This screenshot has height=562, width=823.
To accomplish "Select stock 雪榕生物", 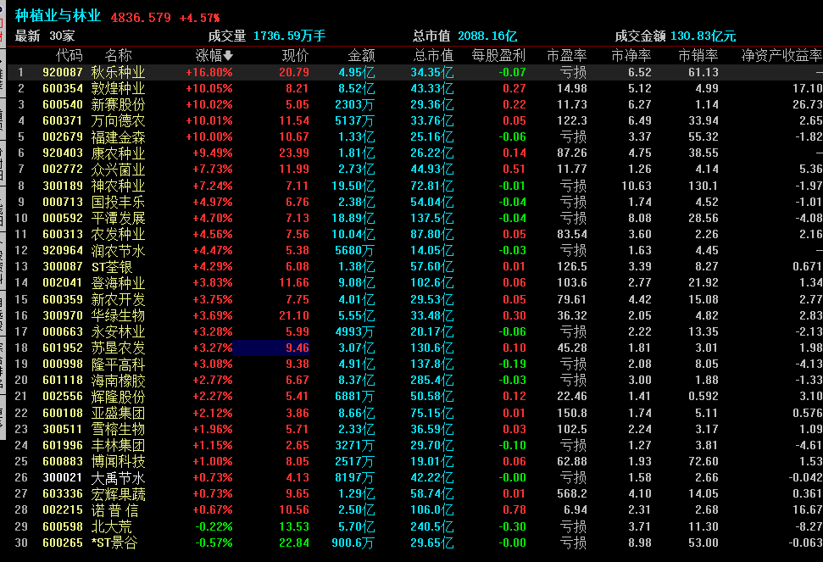I will 118,429.
